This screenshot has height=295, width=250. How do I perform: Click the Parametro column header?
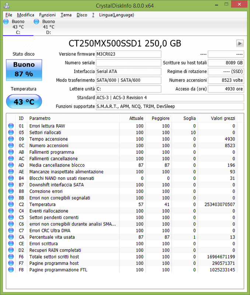[x=73, y=118]
